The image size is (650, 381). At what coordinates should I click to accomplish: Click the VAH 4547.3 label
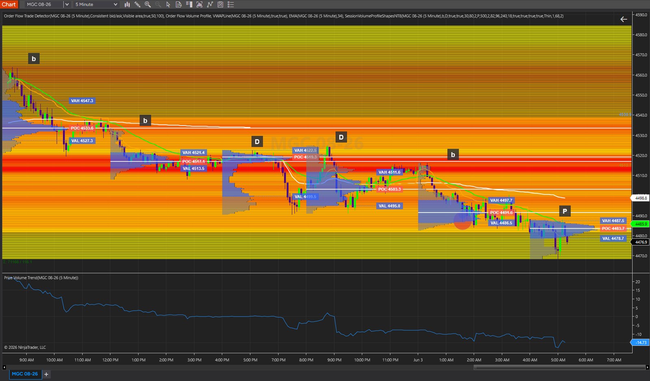pyautogui.click(x=82, y=101)
